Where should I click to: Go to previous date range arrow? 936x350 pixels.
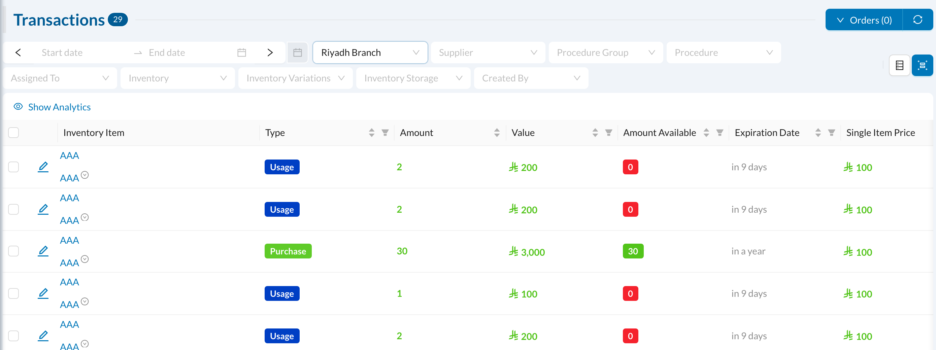18,53
